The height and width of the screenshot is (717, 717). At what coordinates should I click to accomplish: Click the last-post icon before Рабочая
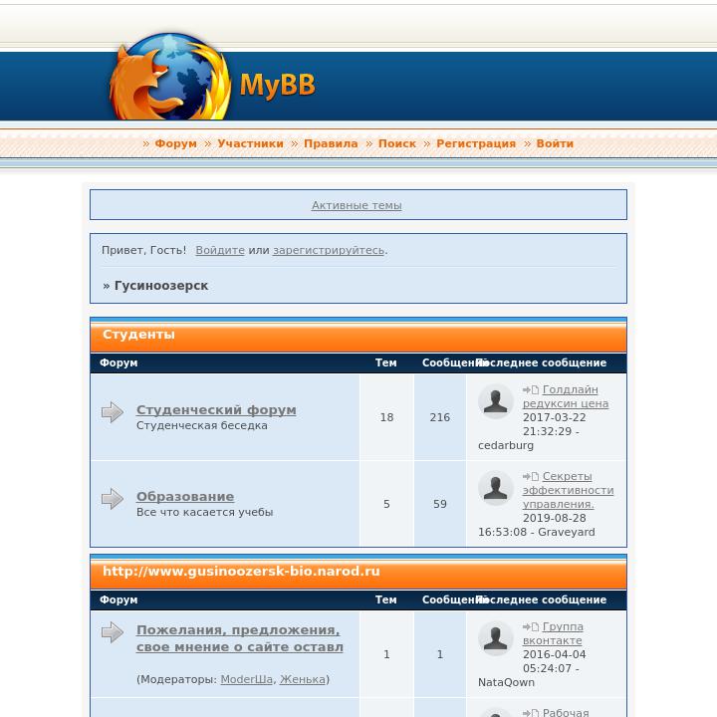click(x=531, y=712)
